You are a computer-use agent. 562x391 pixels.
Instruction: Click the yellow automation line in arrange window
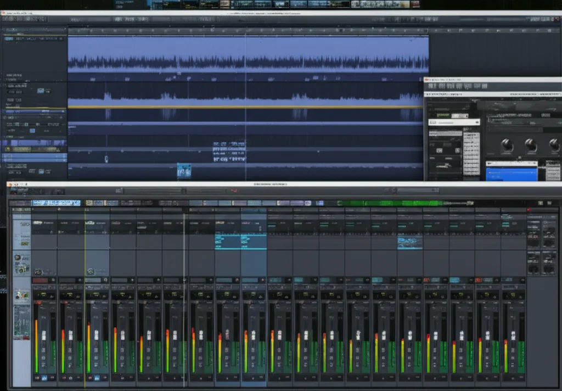point(245,107)
